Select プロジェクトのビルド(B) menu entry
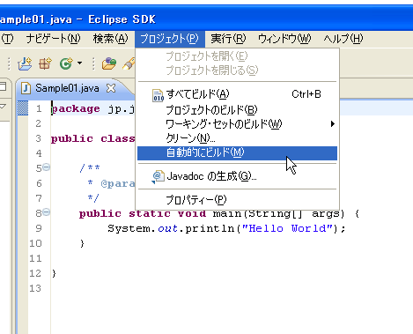Screen dimensions: 413x334 click(x=237, y=109)
